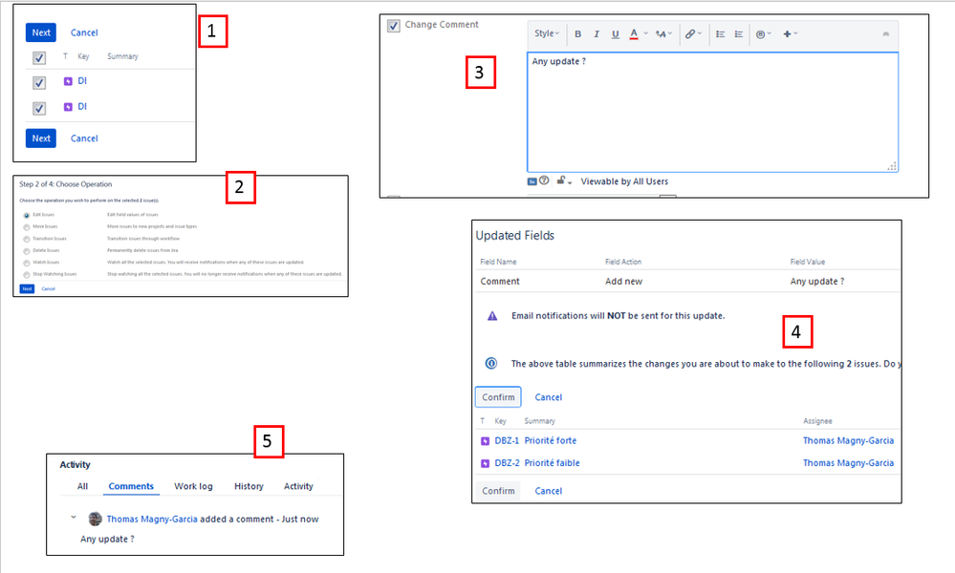The height and width of the screenshot is (573, 955).
Task: Click the lower Confirm button
Action: pyautogui.click(x=498, y=491)
